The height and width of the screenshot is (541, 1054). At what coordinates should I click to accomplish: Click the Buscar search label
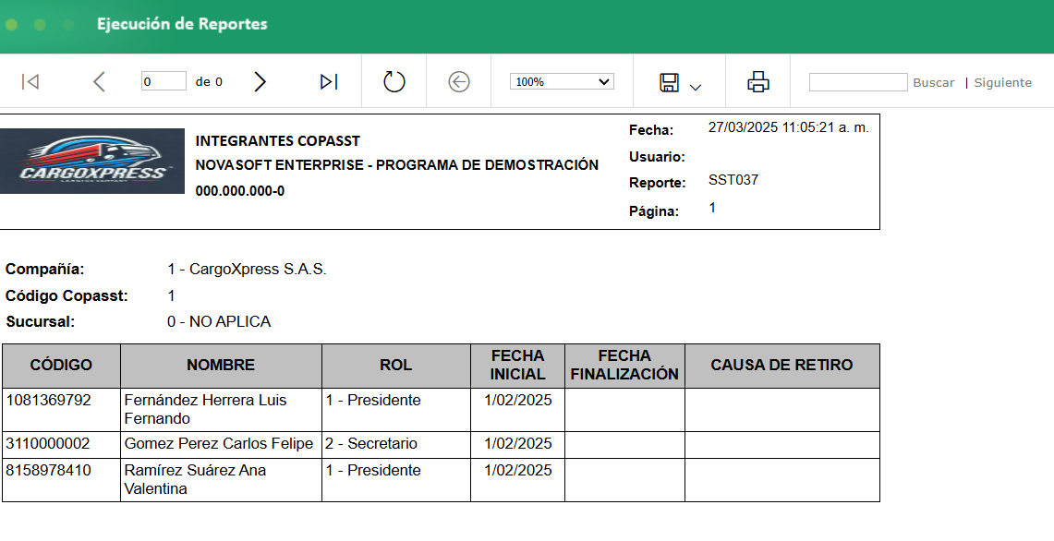[933, 82]
